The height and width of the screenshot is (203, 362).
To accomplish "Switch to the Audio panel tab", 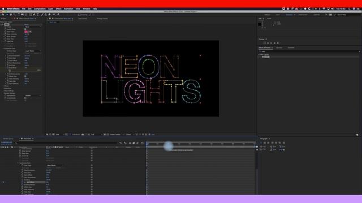I will (269, 19).
